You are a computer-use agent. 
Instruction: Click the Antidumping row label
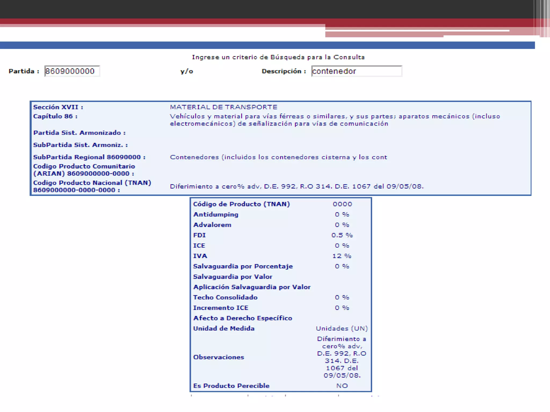[x=216, y=214]
